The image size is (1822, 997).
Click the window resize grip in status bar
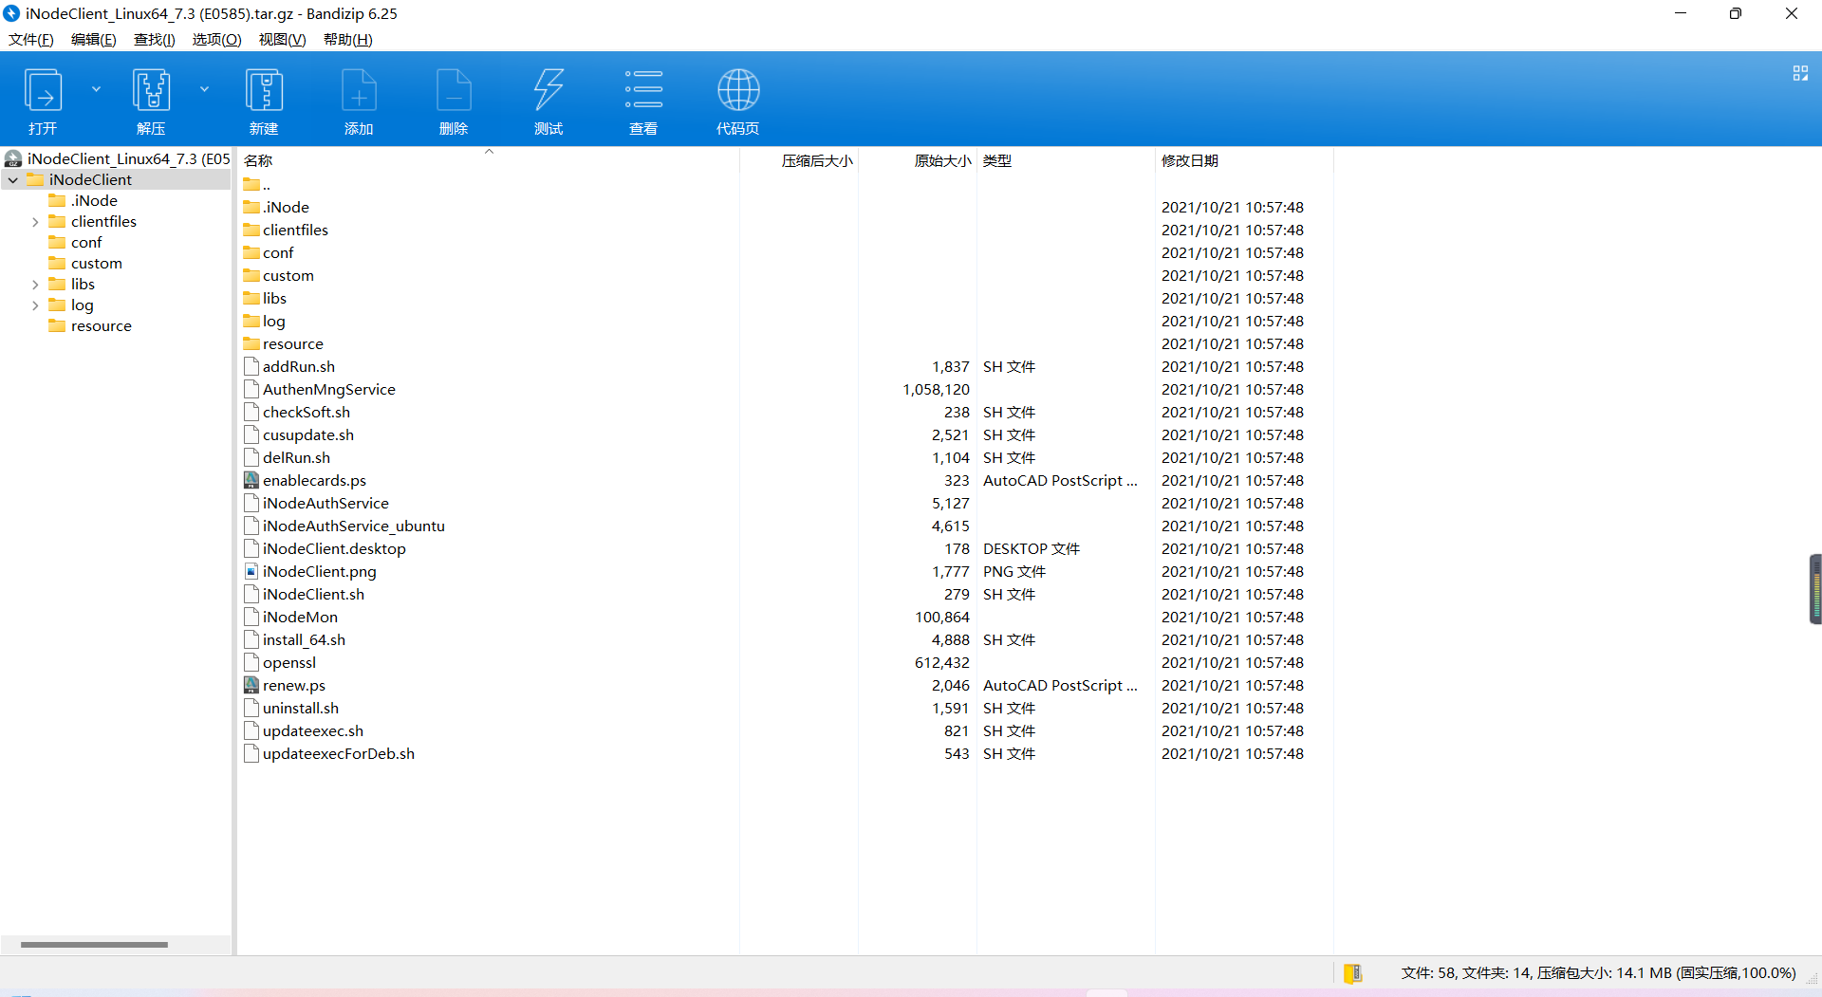pos(1812,978)
